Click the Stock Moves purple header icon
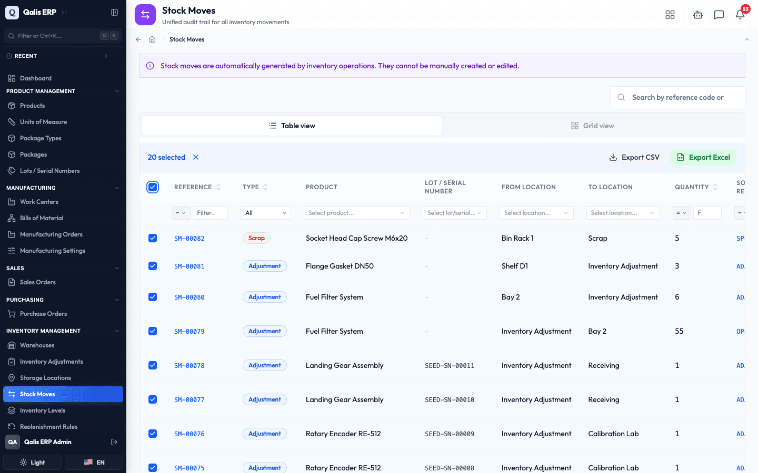 pyautogui.click(x=145, y=15)
